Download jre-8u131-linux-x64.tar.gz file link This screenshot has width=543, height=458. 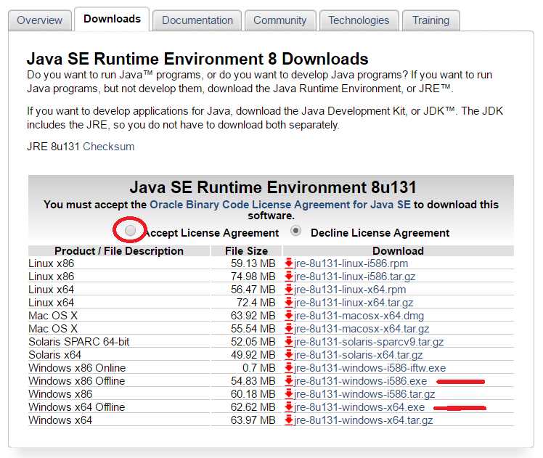[x=354, y=303]
